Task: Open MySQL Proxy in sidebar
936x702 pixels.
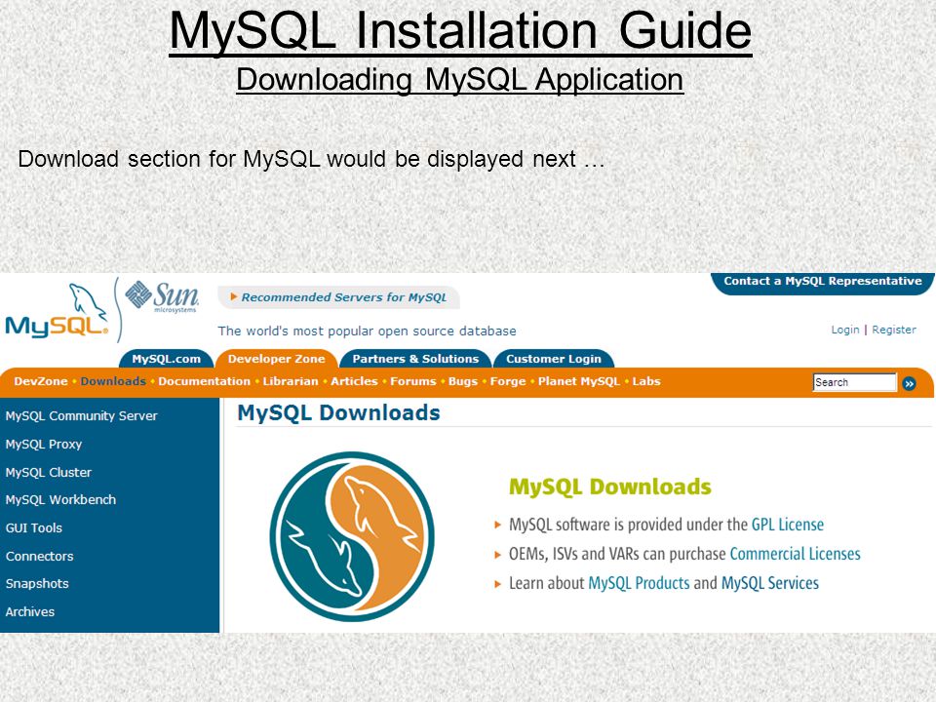Action: (x=44, y=445)
